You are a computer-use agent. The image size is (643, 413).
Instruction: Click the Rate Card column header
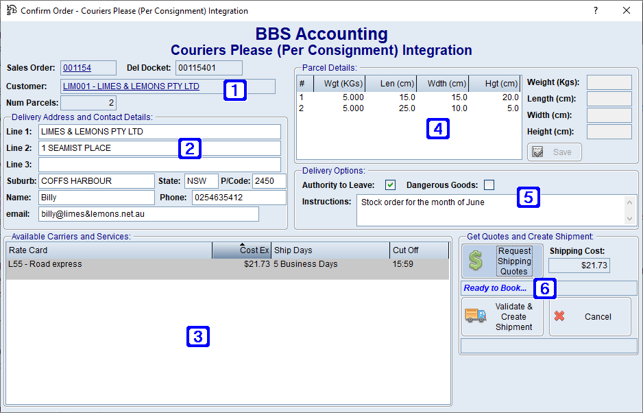pos(108,250)
